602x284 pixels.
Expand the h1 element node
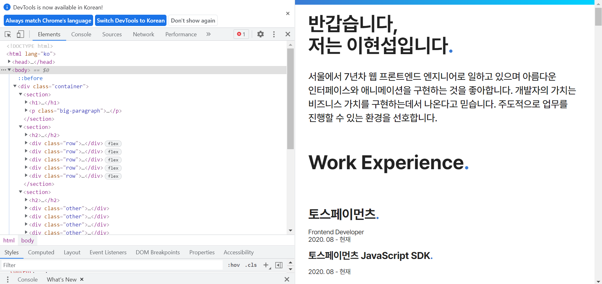26,102
